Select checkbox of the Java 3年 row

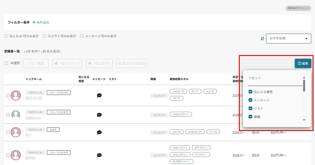[x=8, y=132]
